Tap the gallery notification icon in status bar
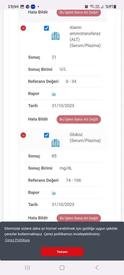Viewport: 124px width, 275px height. 22,7
